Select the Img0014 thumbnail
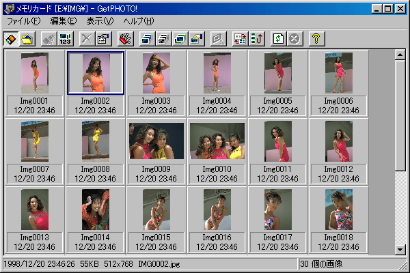The height and width of the screenshot is (273, 410). tap(96, 210)
